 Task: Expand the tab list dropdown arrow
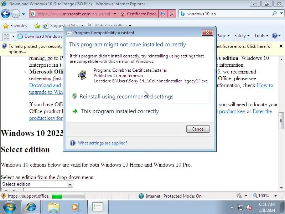point(13,36)
